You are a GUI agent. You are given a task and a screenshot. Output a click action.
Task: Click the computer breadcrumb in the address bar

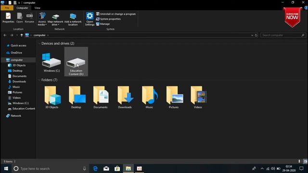coord(39,35)
